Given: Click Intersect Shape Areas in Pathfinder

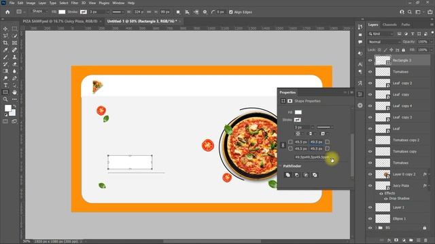Looking at the screenshot, I should pos(306,175).
